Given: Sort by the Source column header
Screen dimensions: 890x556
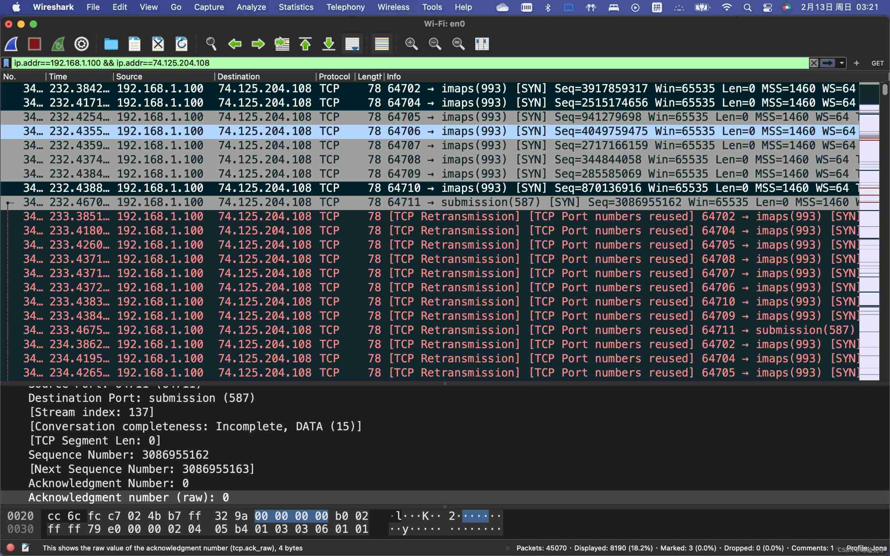Looking at the screenshot, I should click(164, 76).
